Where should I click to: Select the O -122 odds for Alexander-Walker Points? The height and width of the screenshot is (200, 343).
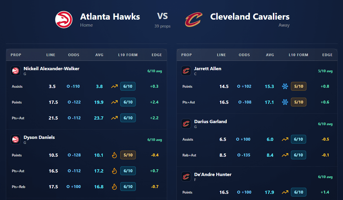(x=74, y=102)
